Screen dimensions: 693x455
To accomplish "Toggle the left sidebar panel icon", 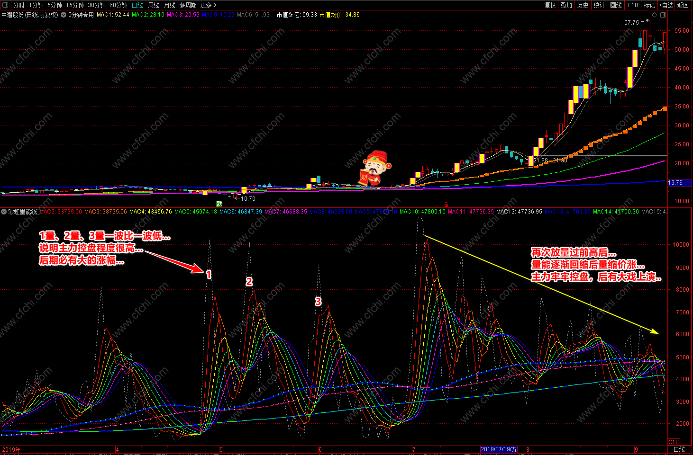I will pos(5,5).
